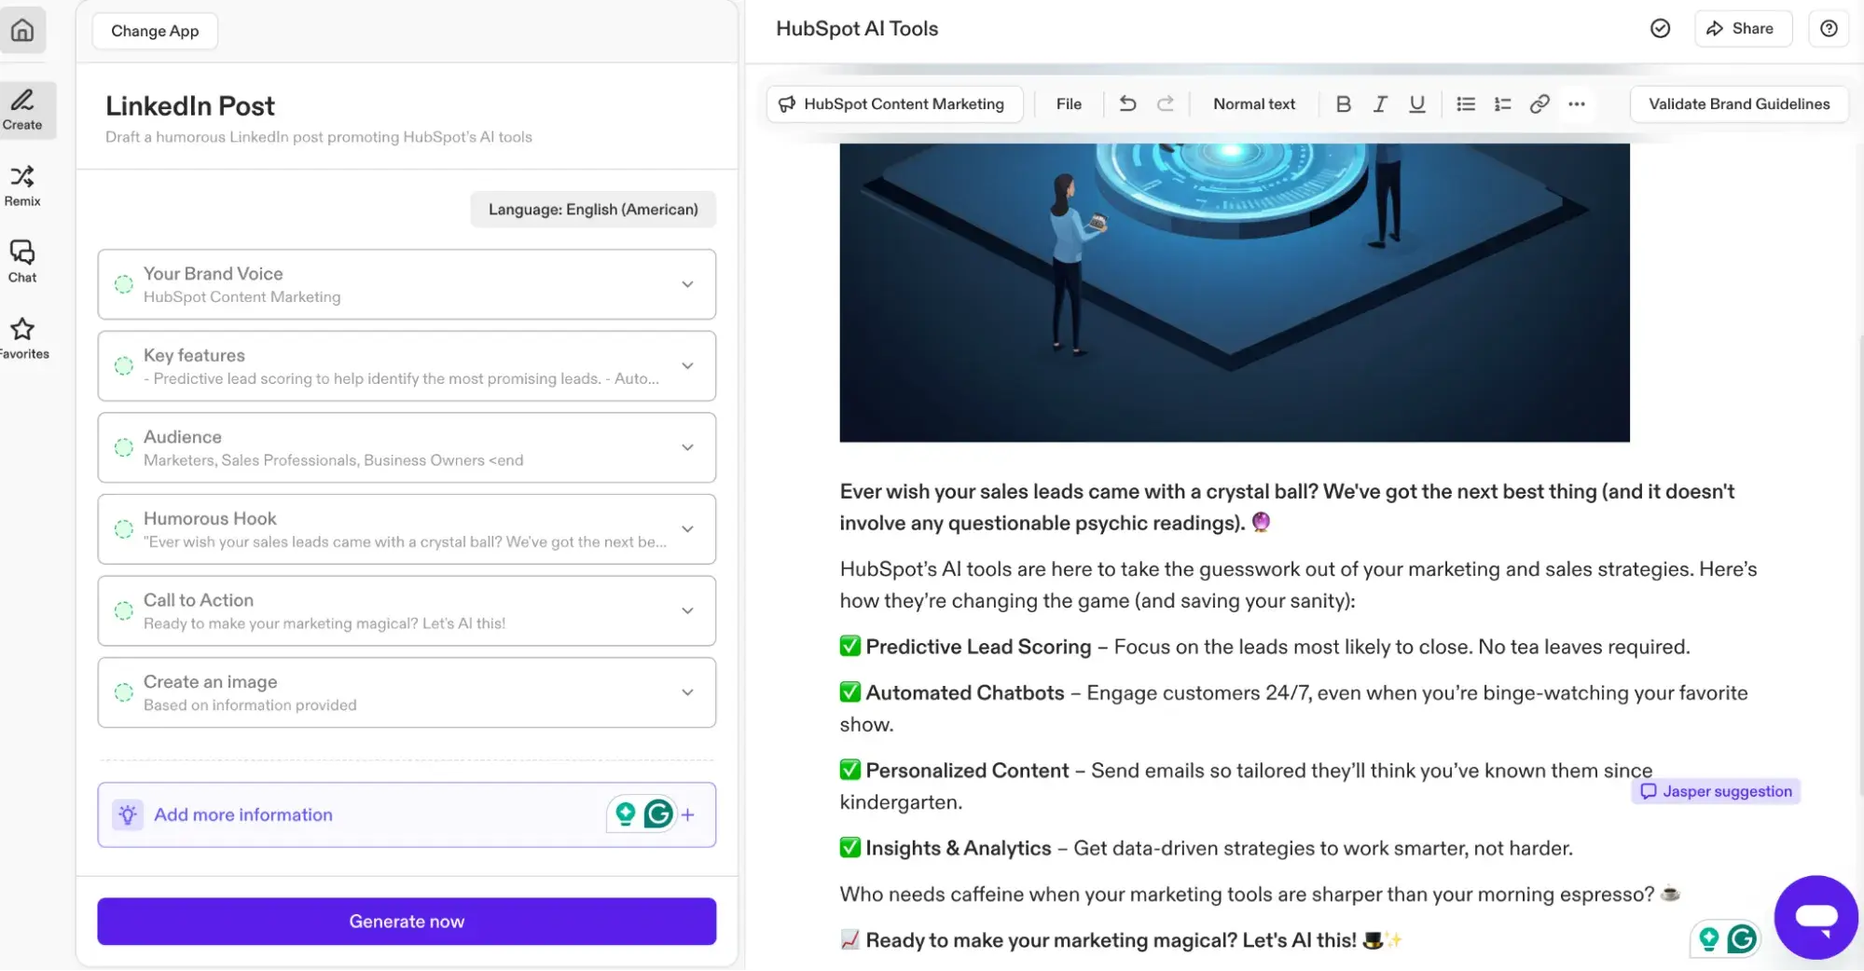
Task: Insert a link with the chain icon
Action: [1540, 104]
